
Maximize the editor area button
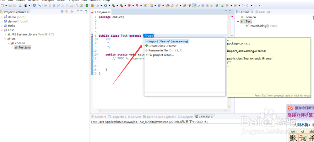click(x=230, y=11)
